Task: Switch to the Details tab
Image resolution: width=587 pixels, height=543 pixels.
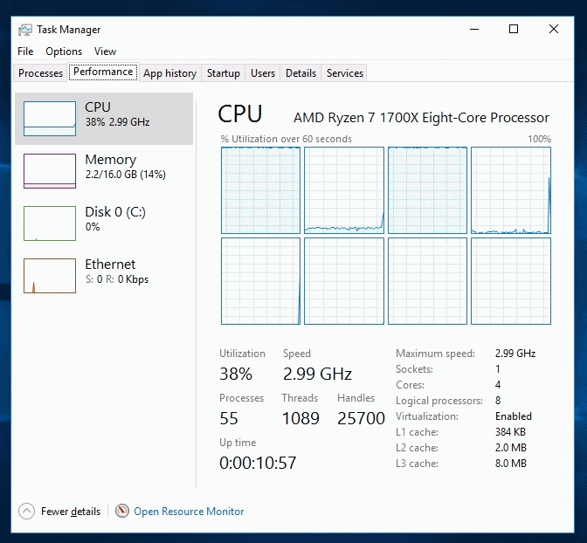Action: (301, 73)
